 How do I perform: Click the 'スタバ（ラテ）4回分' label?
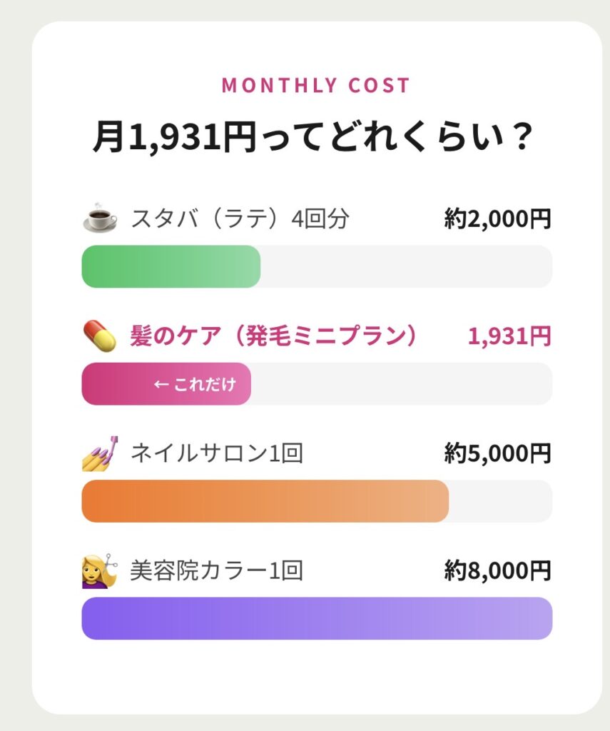[240, 218]
